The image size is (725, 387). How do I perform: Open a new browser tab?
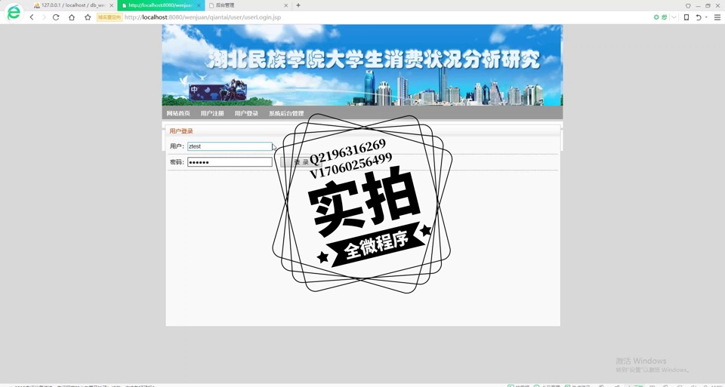(x=298, y=5)
